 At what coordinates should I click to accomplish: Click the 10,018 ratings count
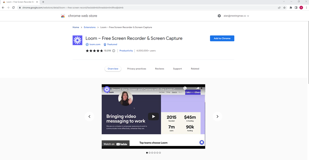(107, 51)
